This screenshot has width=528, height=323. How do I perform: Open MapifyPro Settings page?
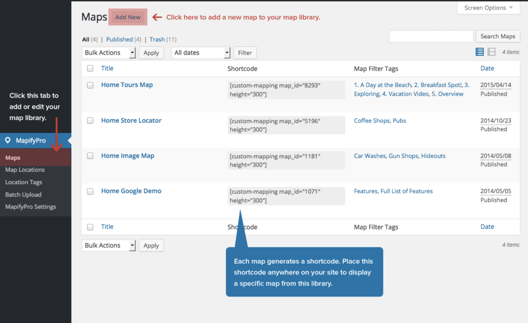click(x=30, y=207)
